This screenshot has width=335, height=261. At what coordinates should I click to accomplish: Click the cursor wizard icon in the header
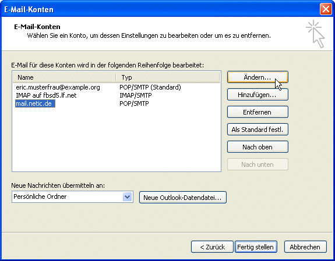pos(316,34)
